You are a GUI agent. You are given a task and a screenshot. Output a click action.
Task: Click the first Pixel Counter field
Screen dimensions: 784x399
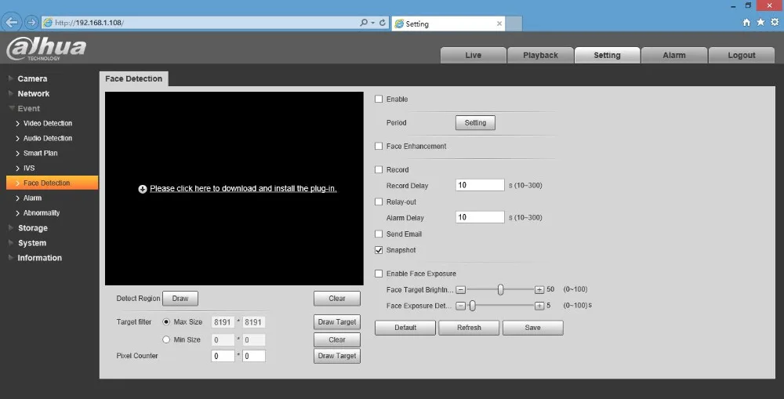click(x=223, y=356)
